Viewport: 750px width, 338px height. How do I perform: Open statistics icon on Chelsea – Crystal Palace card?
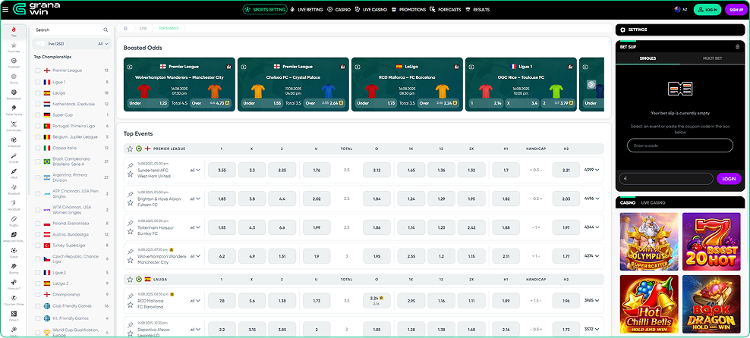(x=342, y=67)
